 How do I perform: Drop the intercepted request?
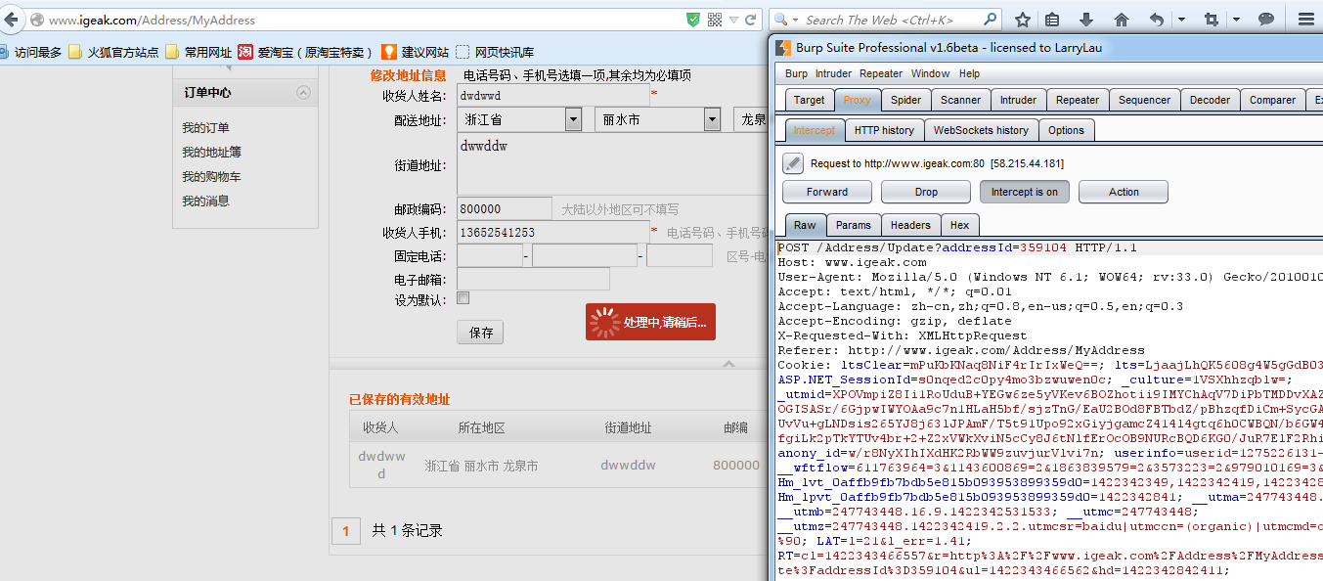pyautogui.click(x=926, y=192)
